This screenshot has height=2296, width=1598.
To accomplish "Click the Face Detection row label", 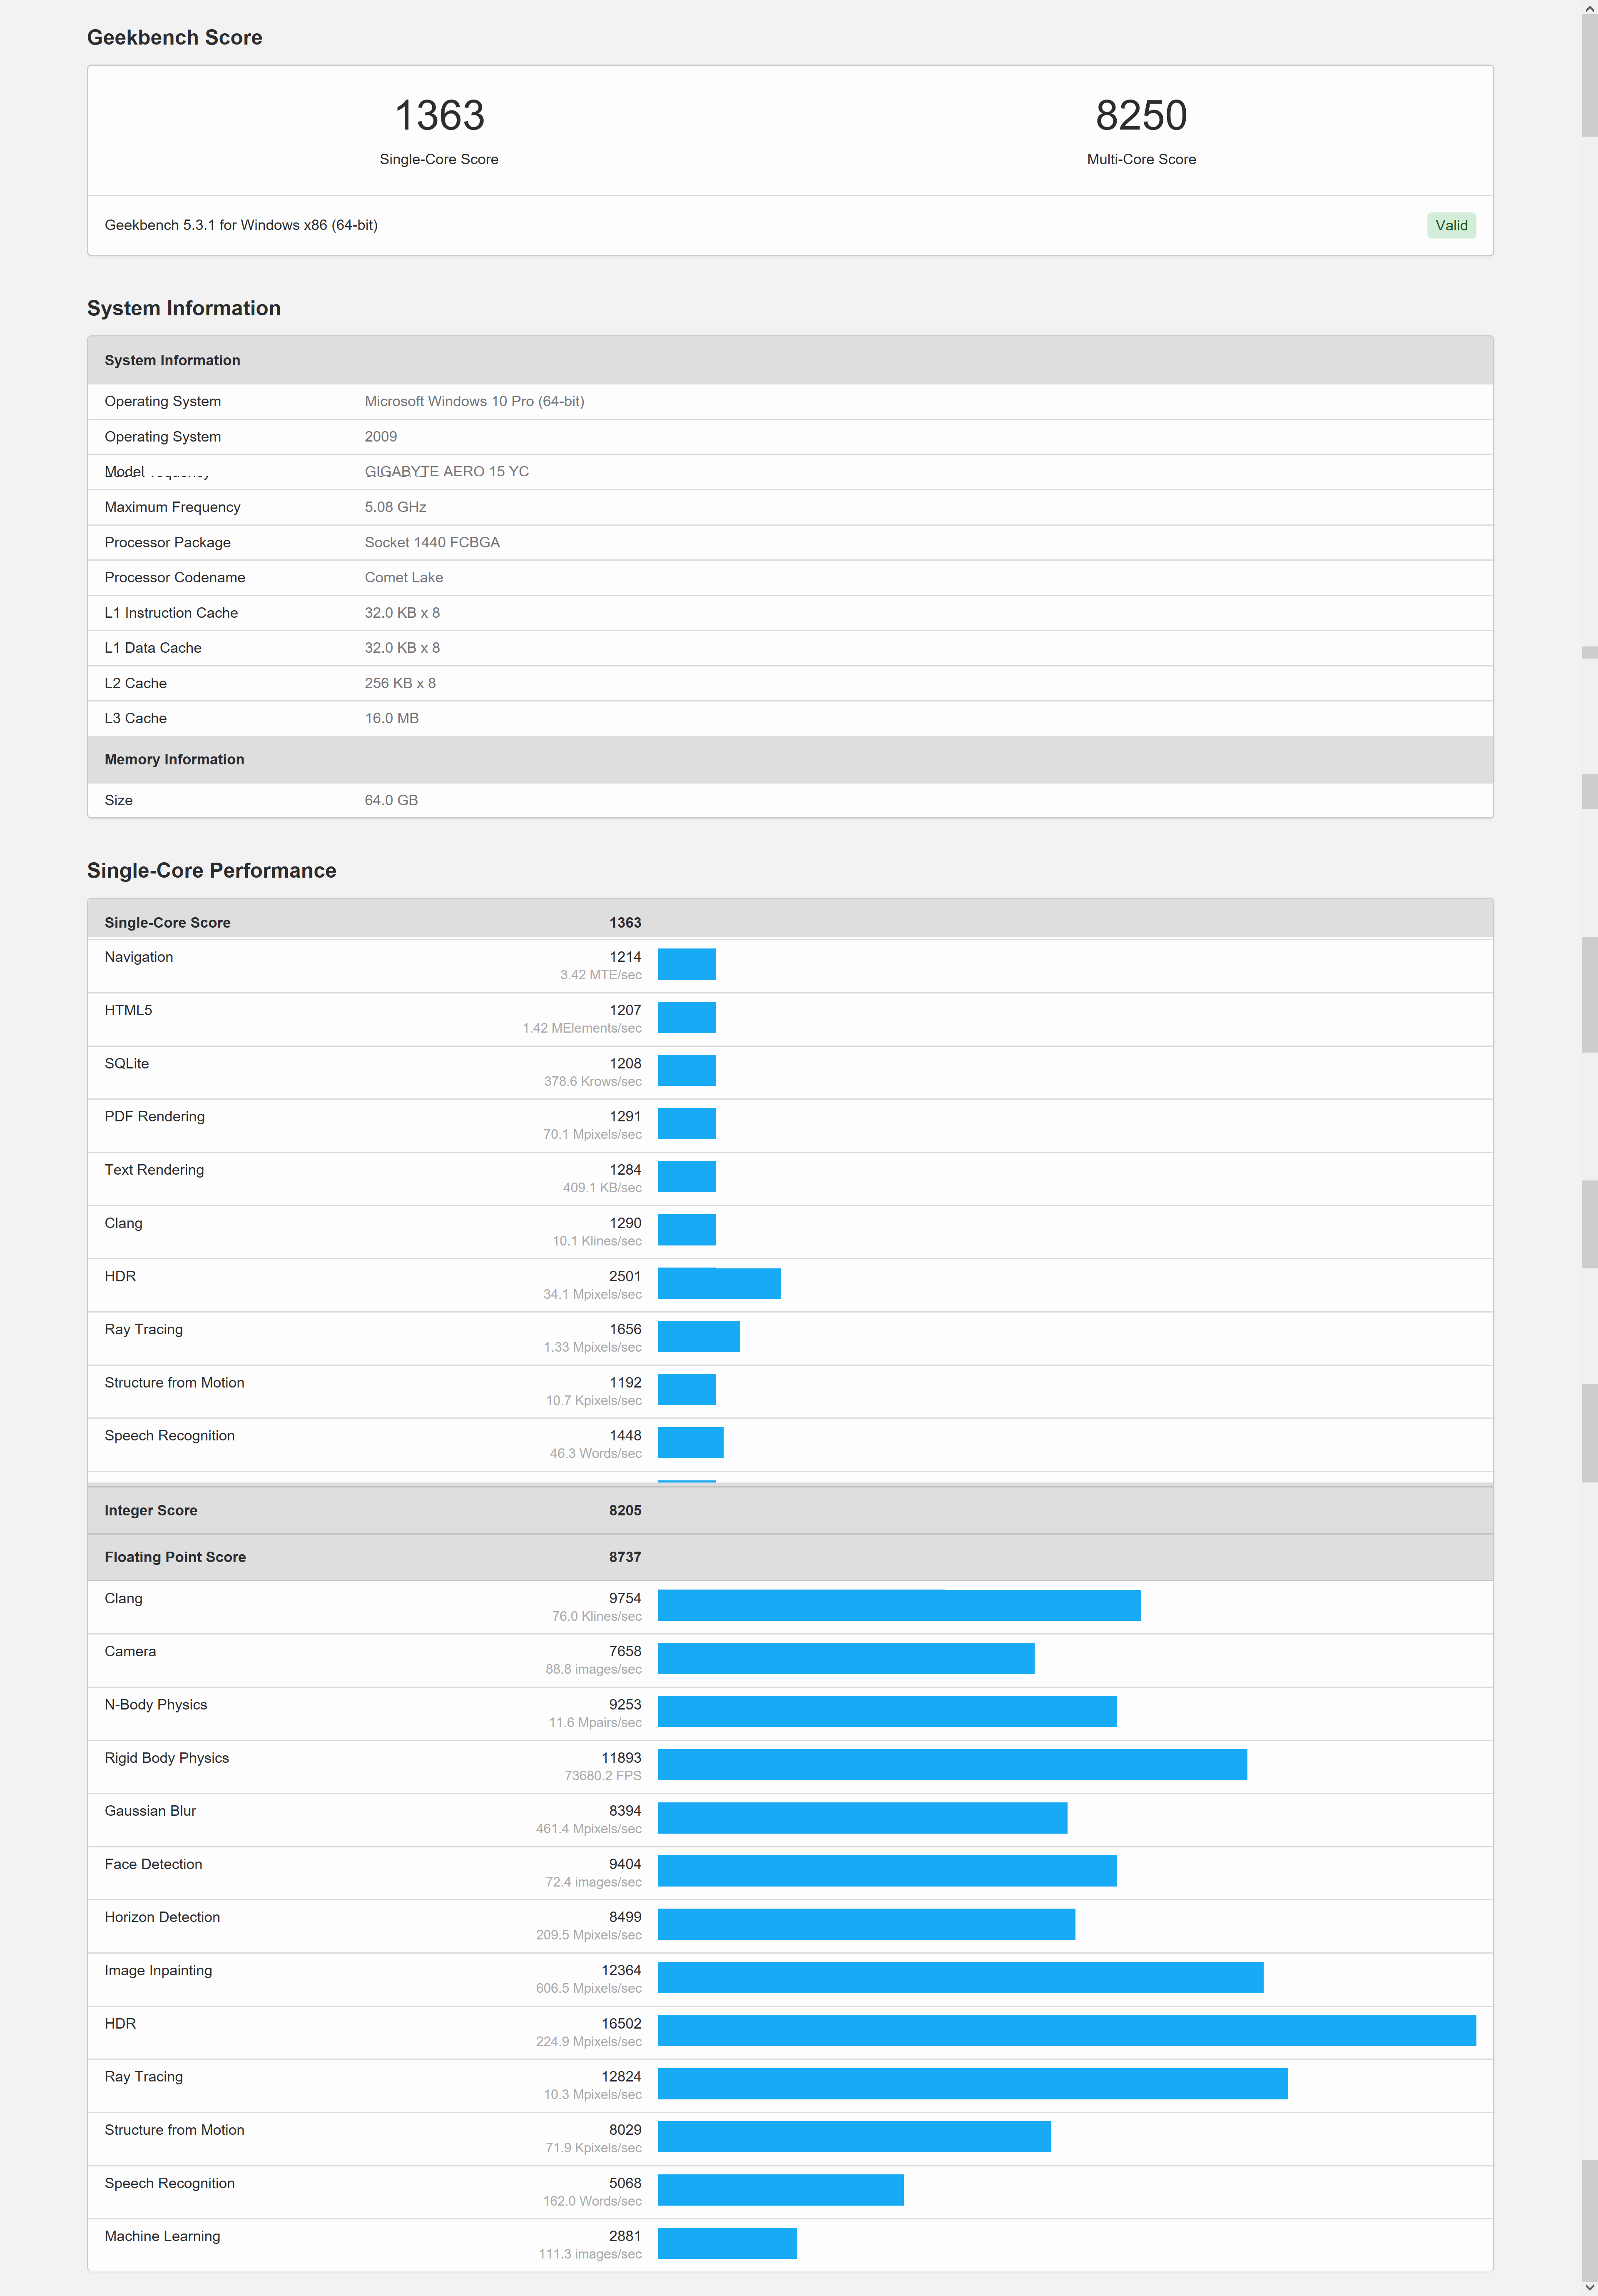I will [154, 1864].
